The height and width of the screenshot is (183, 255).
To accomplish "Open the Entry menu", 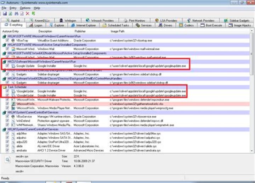I will click(13, 8).
